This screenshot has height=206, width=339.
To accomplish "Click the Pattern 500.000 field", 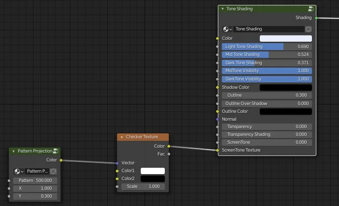I will tap(35, 180).
